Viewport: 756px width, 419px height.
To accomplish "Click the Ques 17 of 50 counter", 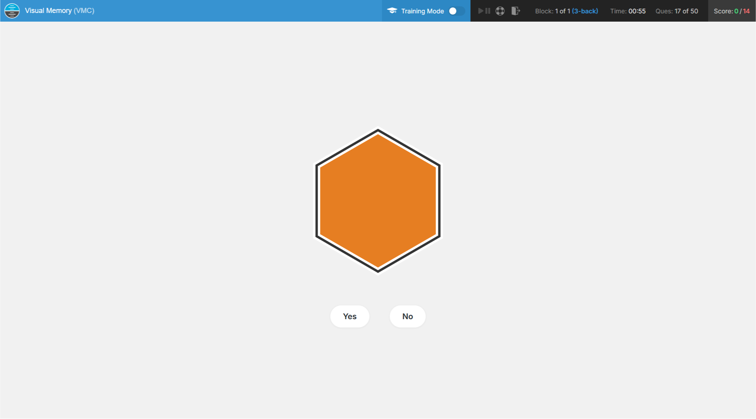I will 677,11.
